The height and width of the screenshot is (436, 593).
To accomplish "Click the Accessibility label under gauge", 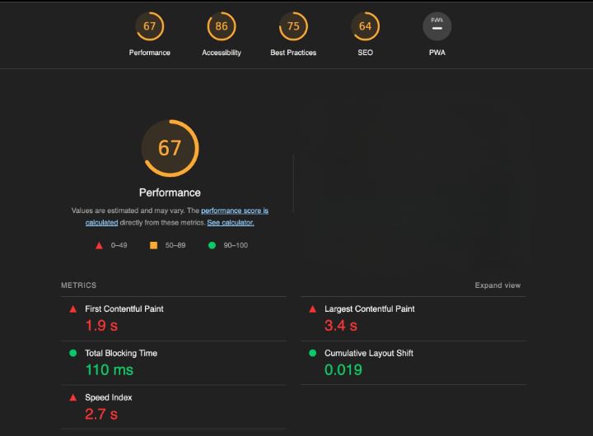I will pos(222,53).
